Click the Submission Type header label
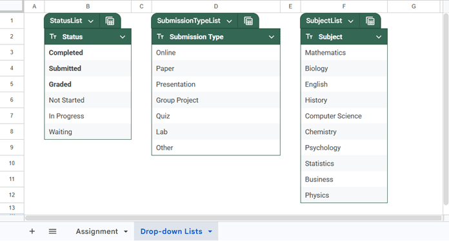The width and height of the screenshot is (449, 241). point(196,37)
